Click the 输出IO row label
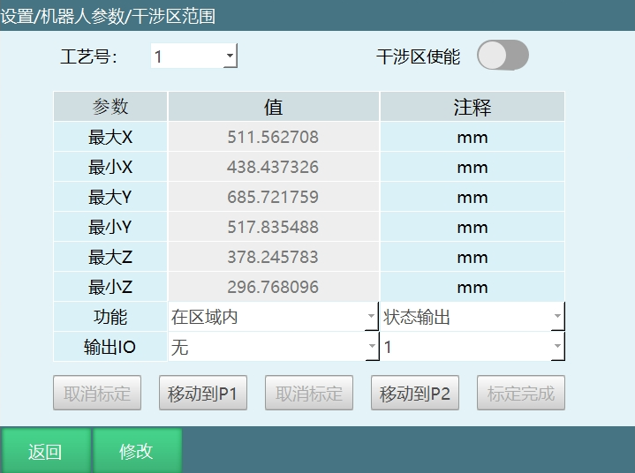The width and height of the screenshot is (635, 473). (x=110, y=346)
